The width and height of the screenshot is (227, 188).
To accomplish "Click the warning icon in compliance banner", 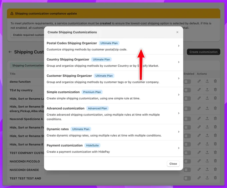I will 12,14.
